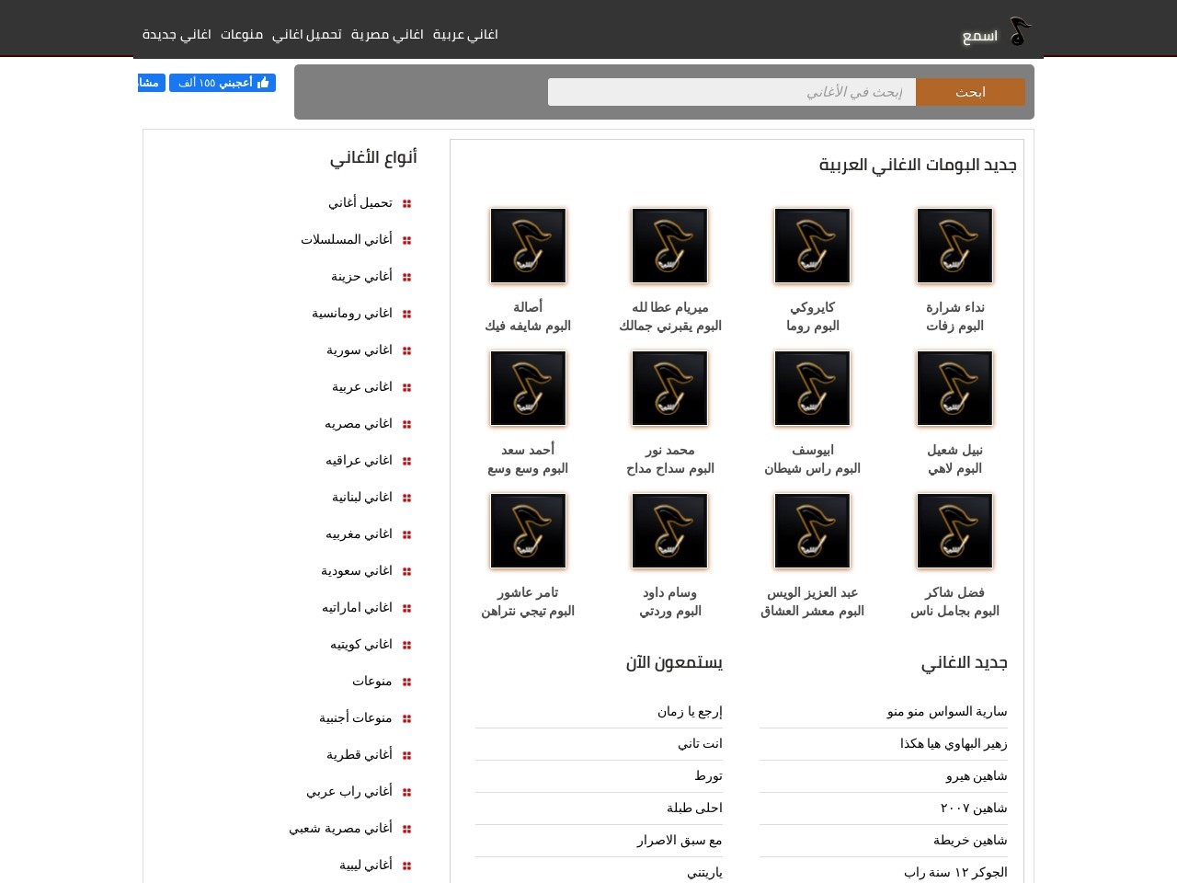Click the Facebook like thumbs-up button
Viewport: 1177px width, 883px height.
pyautogui.click(x=223, y=83)
